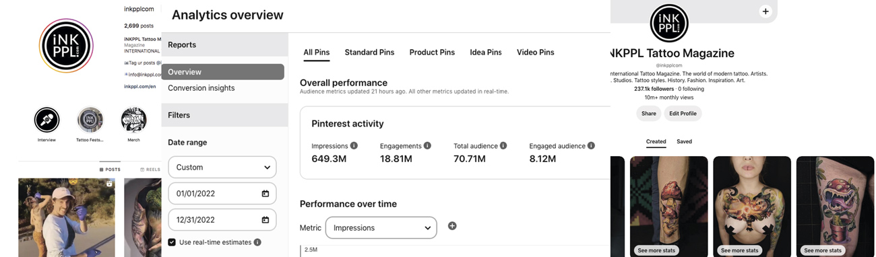The image size is (876, 257).
Task: Click the info icon beside Impressions
Action: point(354,146)
